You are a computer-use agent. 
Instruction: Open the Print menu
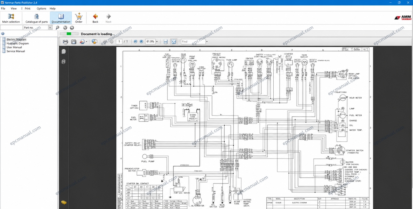coord(28,8)
